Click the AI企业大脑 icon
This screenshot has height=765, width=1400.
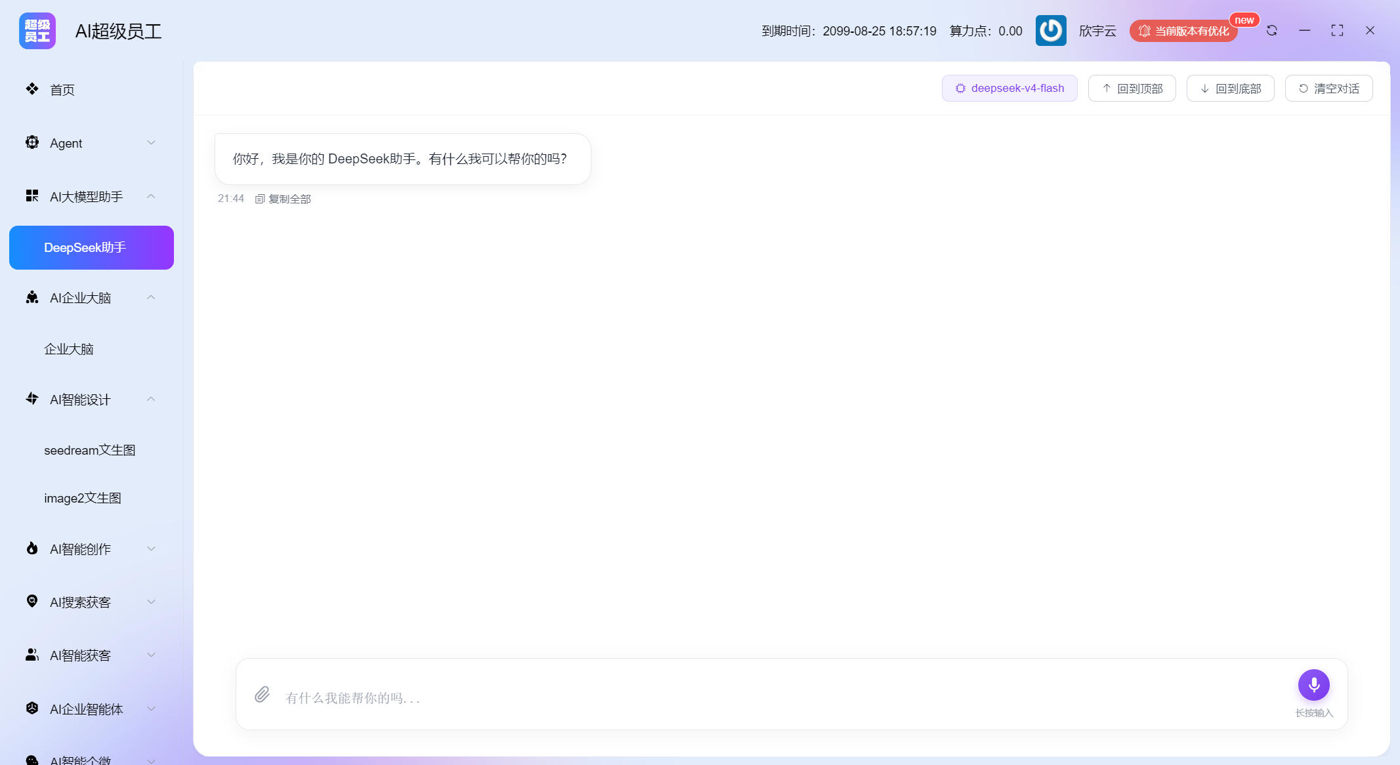point(32,297)
